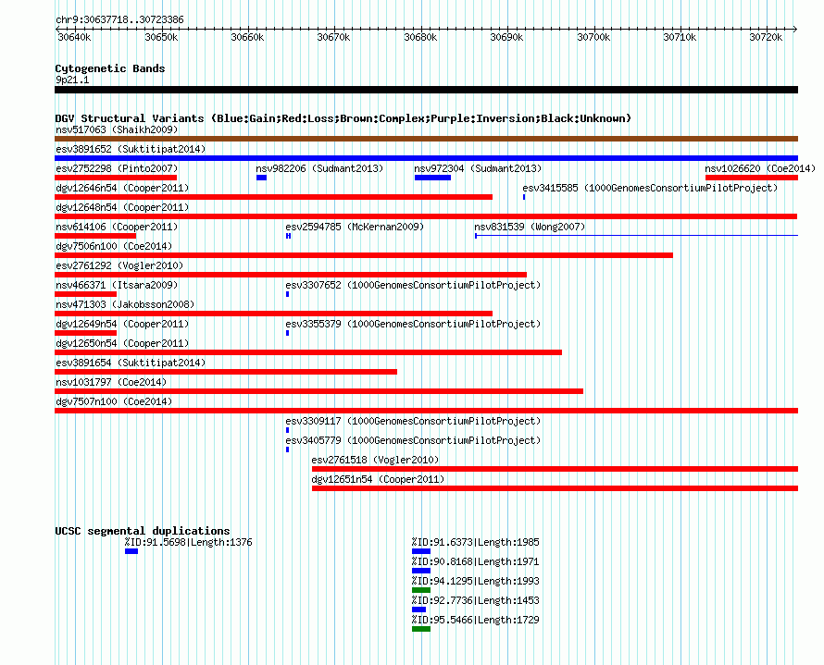Click the nsv1031797 (Coe2014) label
Screen dimensions: 824x665
coord(111,382)
